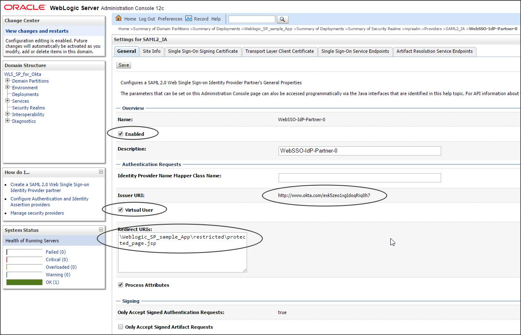The image size is (521, 335).
Task: Switch to the General tab
Action: [126, 51]
